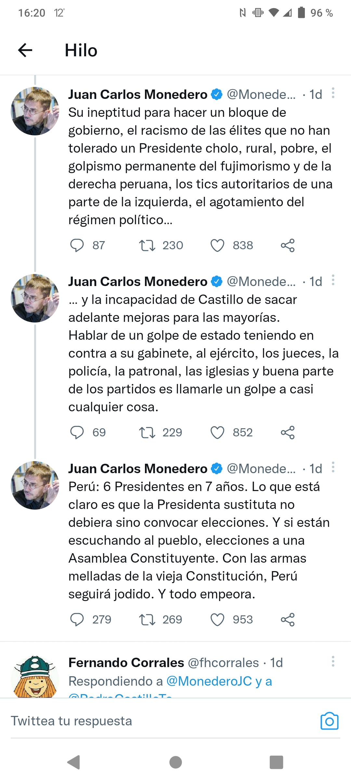Open the @MonederoJC mention link
351x781 pixels.
tap(209, 681)
